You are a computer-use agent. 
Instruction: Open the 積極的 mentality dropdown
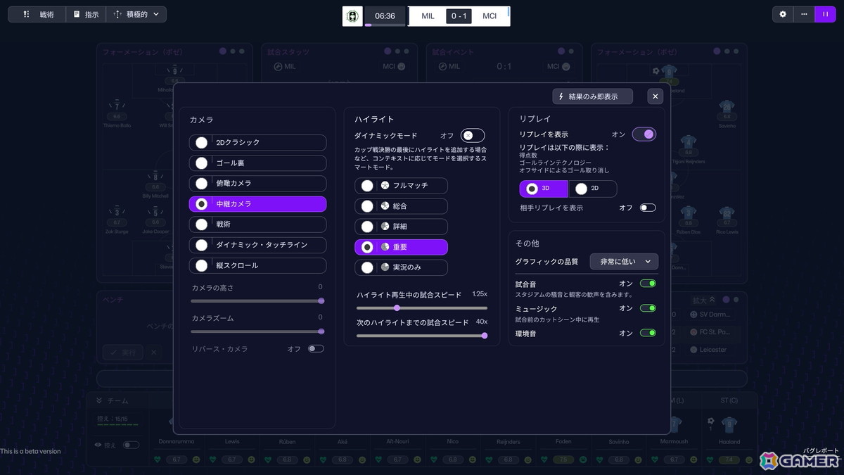coord(136,14)
